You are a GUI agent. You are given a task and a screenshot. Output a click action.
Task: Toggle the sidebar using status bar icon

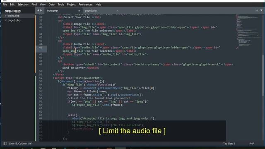(x=5, y=144)
